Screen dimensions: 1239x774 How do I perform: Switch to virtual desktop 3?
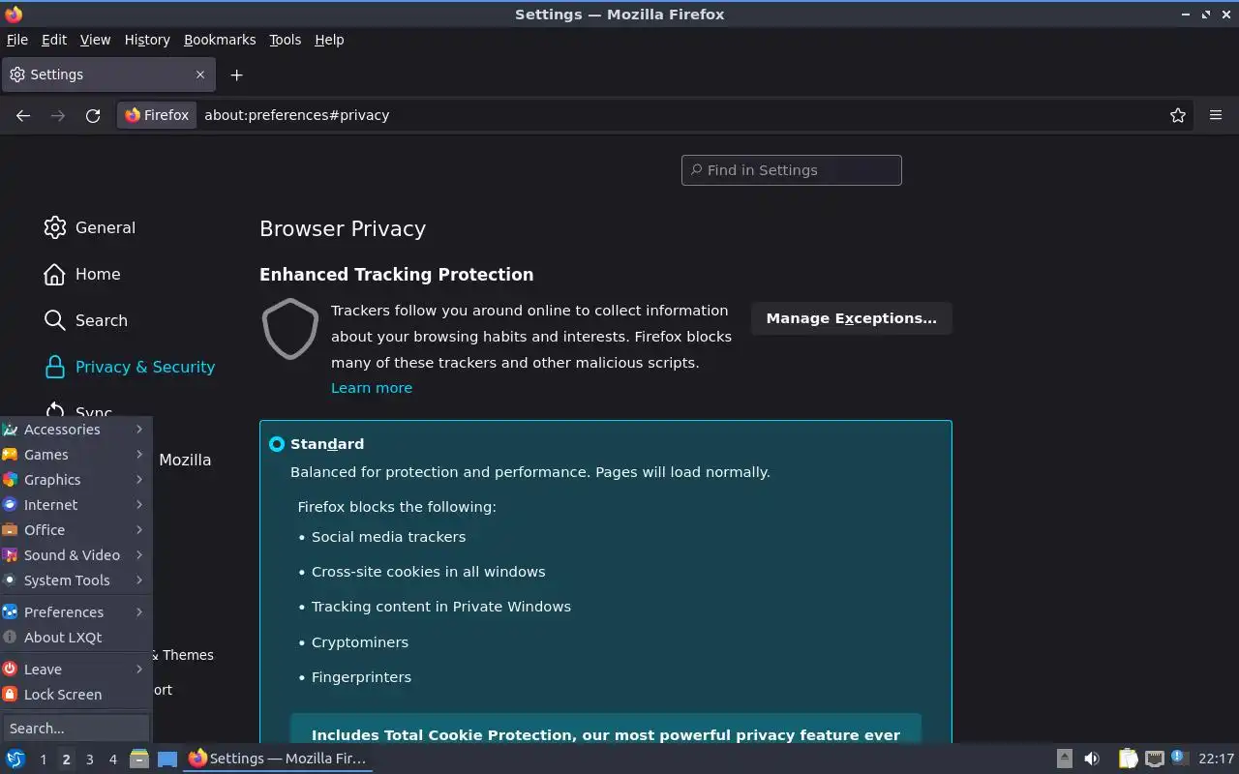(89, 759)
